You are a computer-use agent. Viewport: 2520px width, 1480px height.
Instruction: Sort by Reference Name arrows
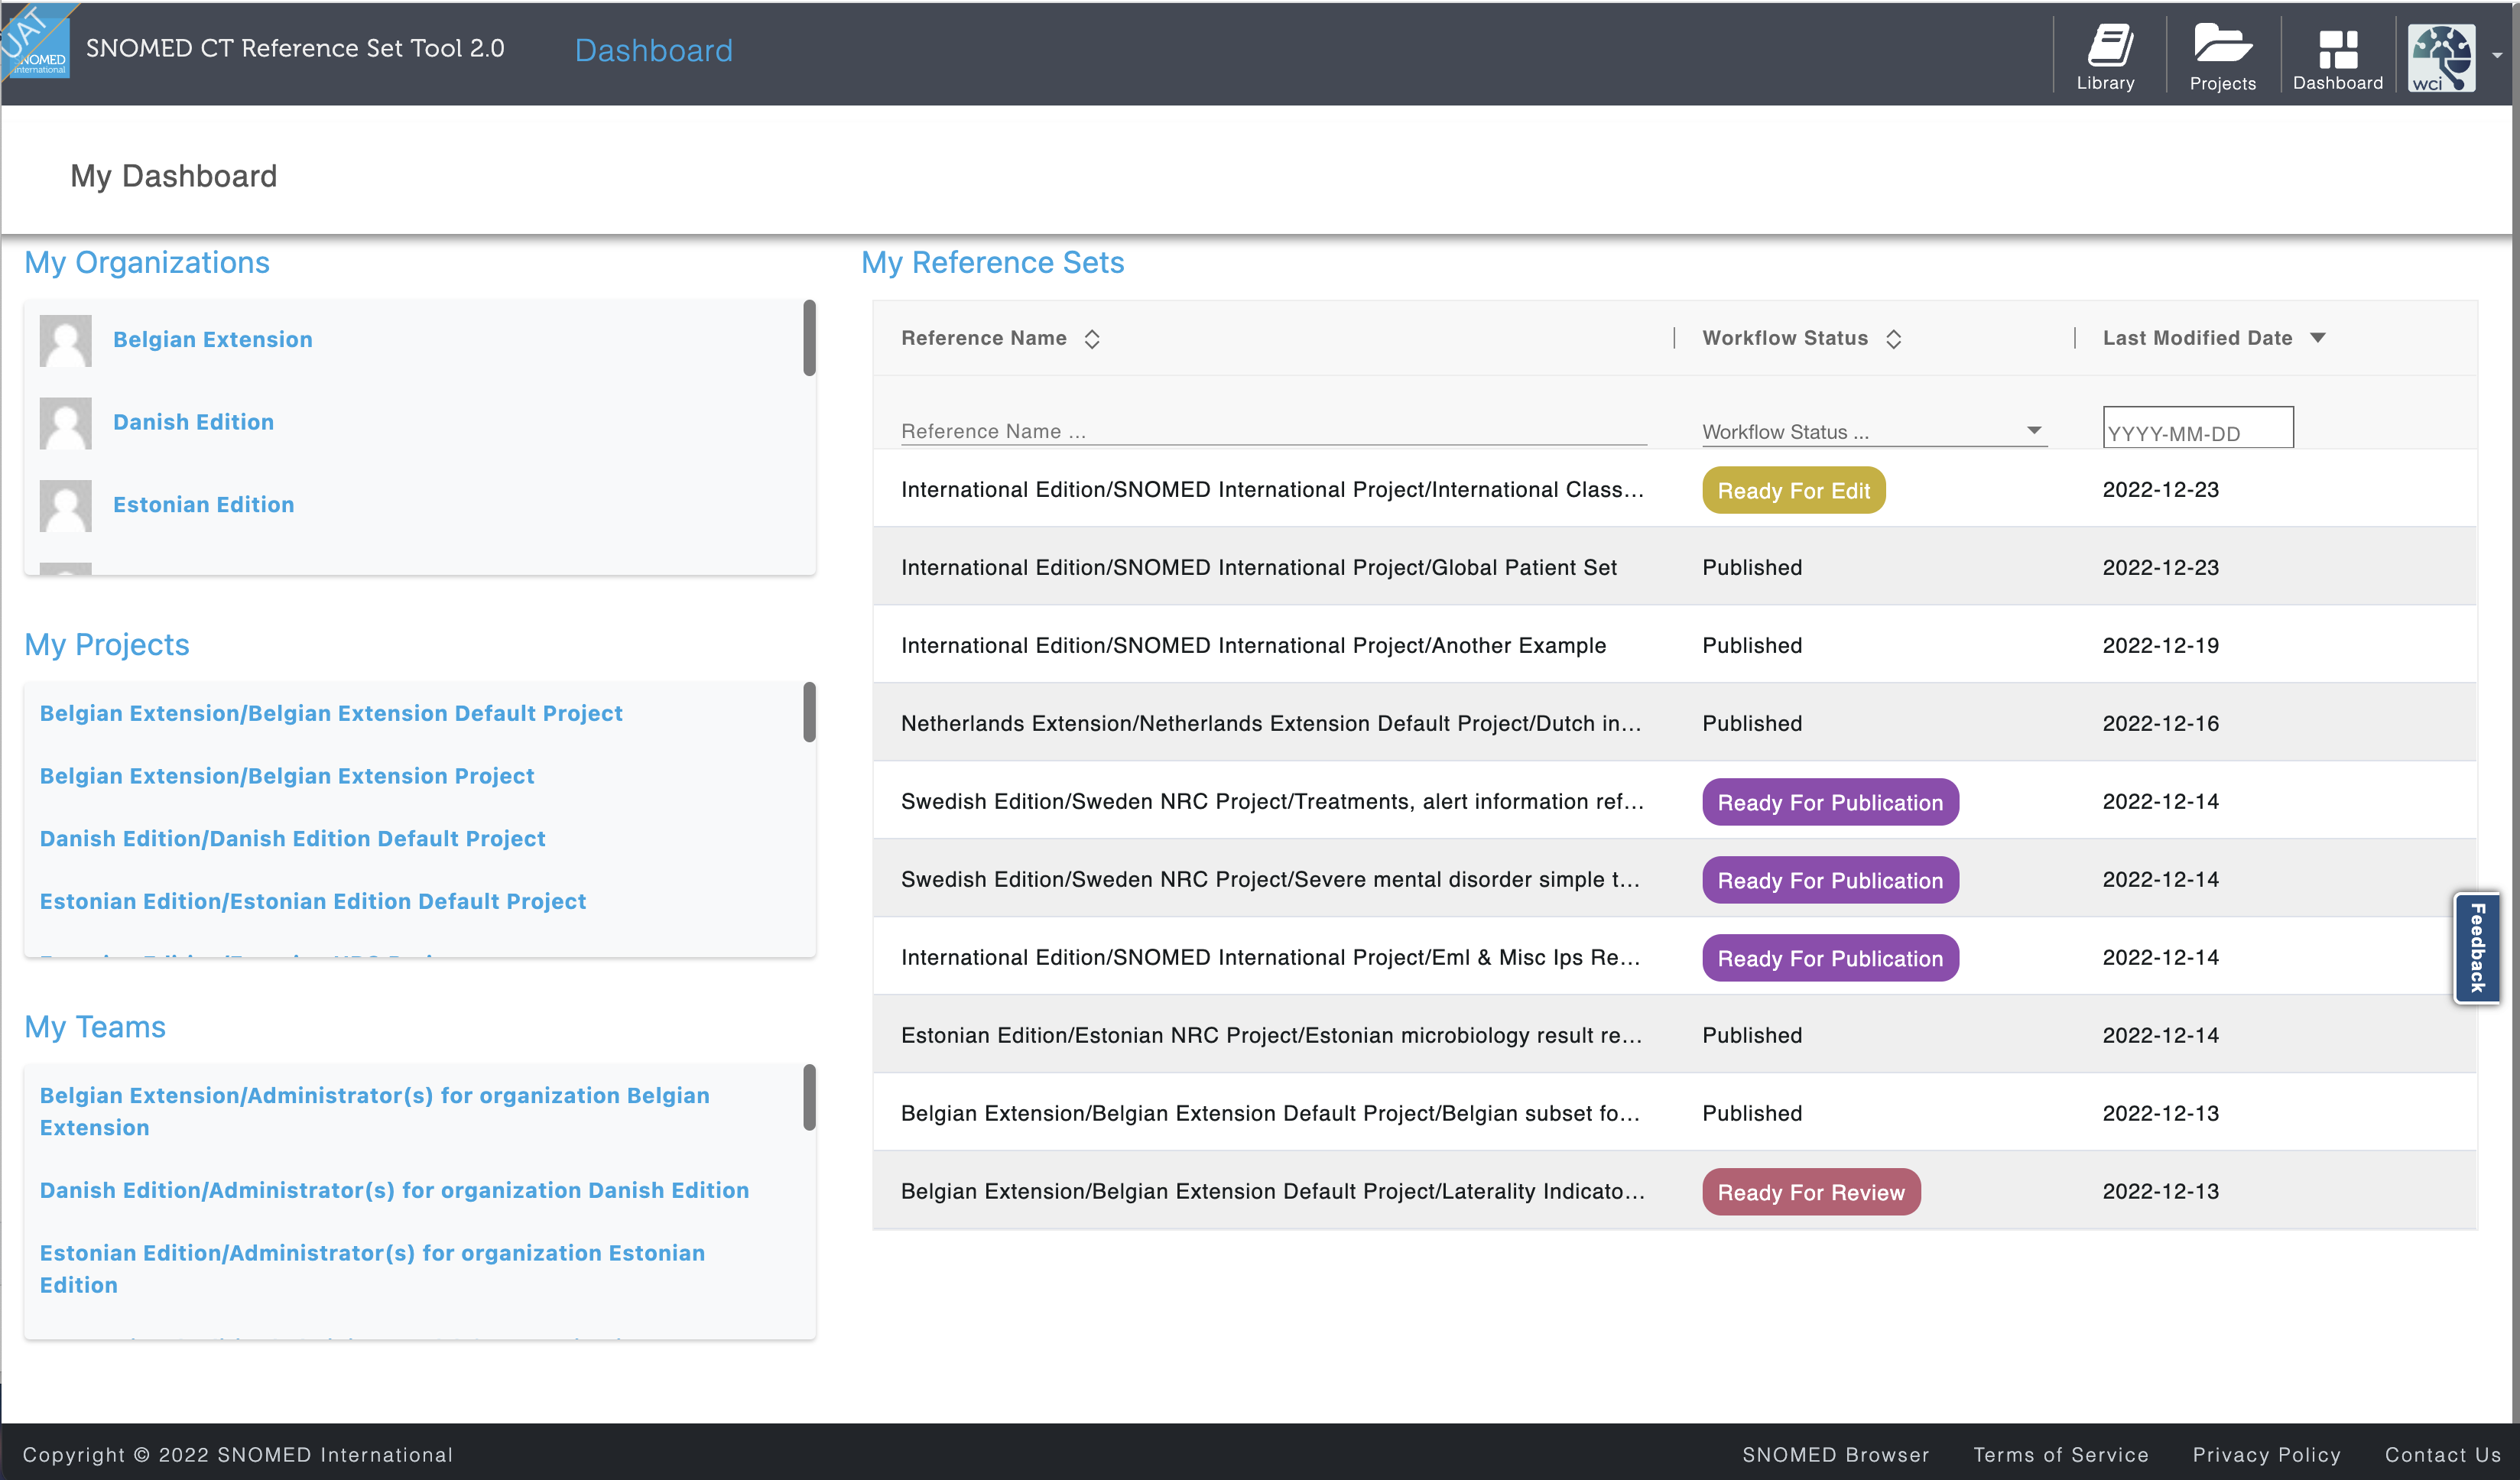(x=1092, y=339)
